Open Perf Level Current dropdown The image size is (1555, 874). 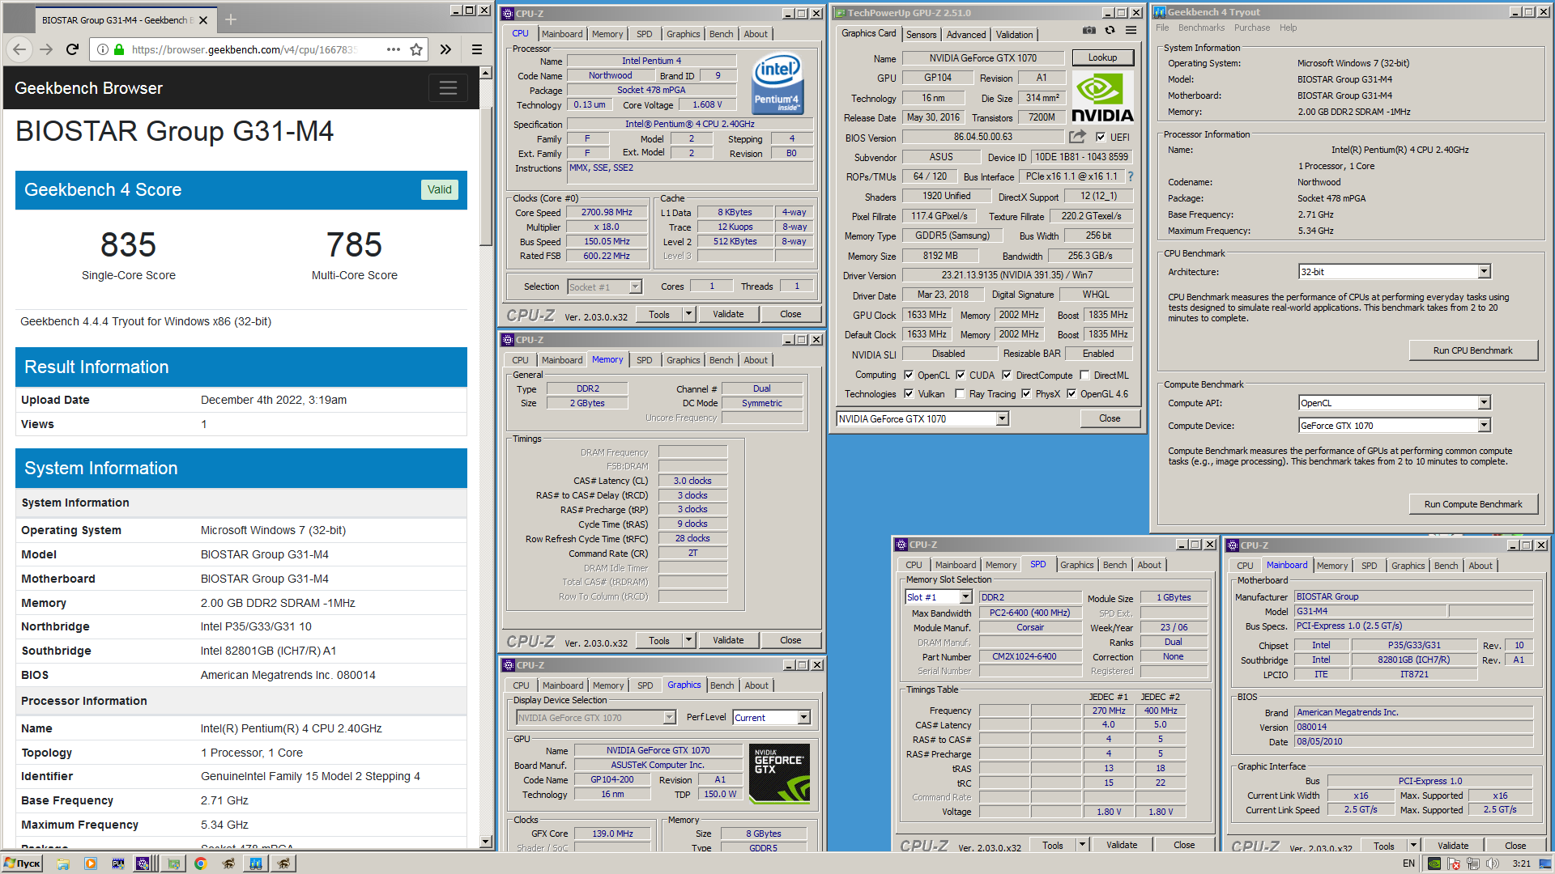pyautogui.click(x=803, y=717)
